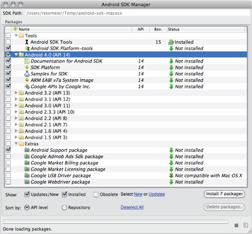Click the Android SDK Platform-tools icon
Viewport: 252px width, 234px height.
[x=27, y=48]
